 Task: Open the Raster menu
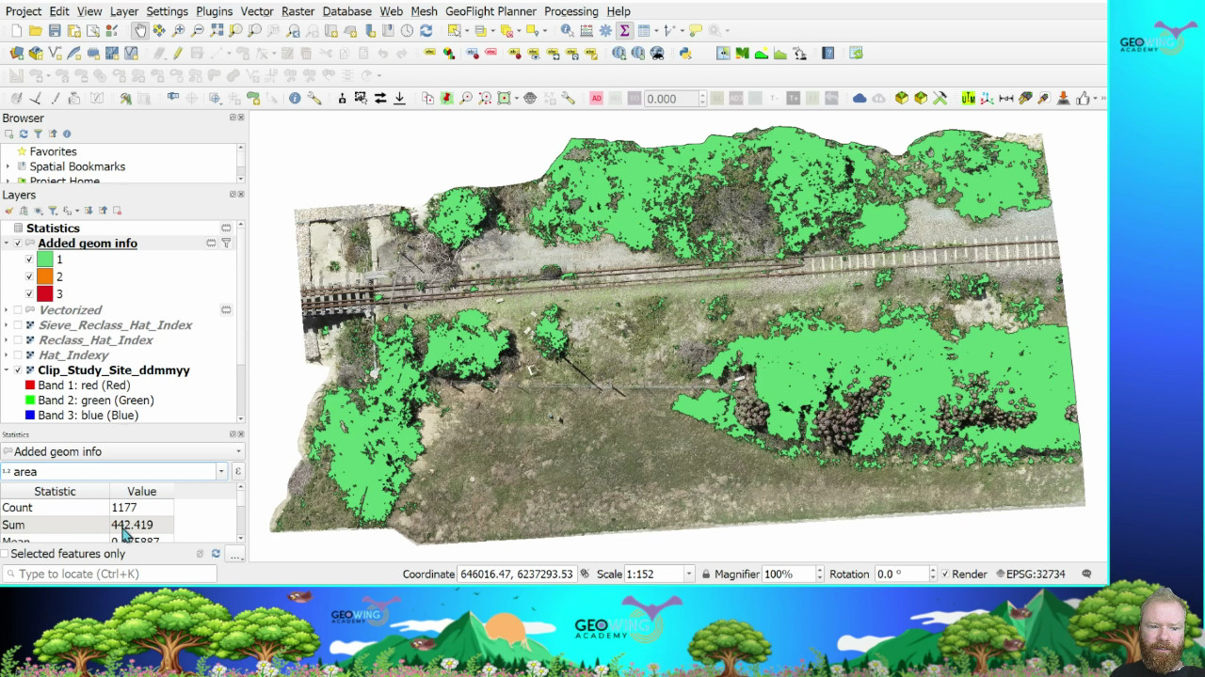tap(297, 11)
